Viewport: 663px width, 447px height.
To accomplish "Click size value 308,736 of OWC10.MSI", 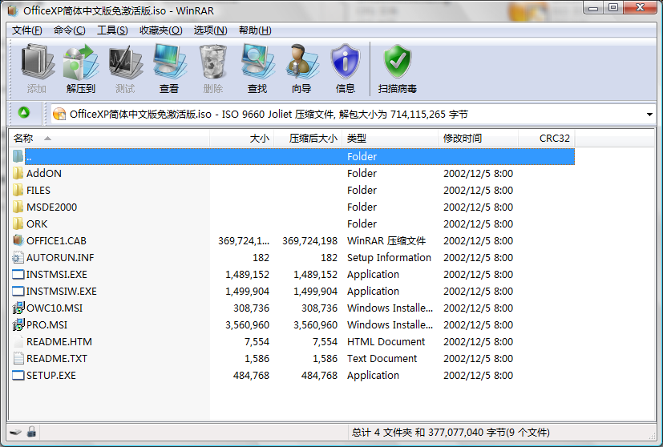I will click(x=251, y=308).
